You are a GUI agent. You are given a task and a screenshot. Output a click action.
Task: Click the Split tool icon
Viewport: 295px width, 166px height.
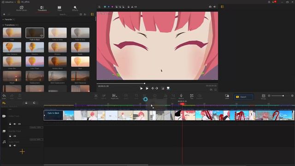pyautogui.click(x=96, y=96)
